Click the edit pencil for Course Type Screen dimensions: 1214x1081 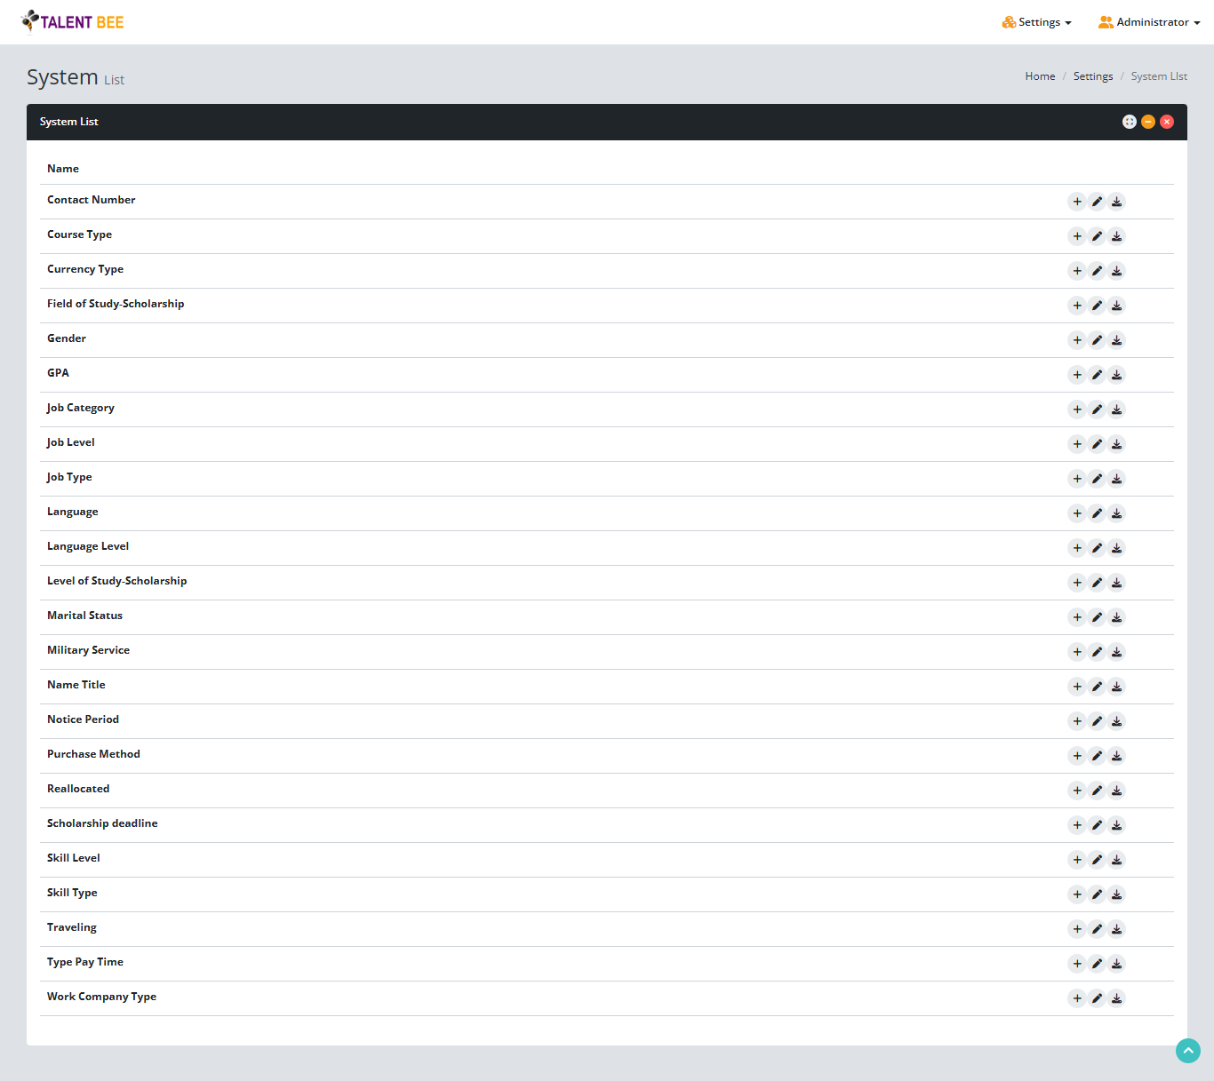pyautogui.click(x=1097, y=236)
